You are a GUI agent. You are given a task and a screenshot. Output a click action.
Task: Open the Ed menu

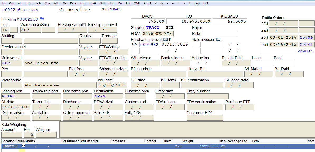pyautogui.click(x=3, y=3)
